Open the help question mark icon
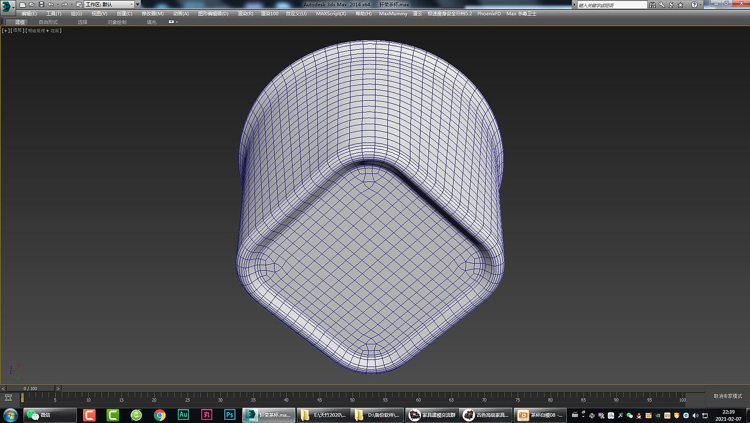This screenshot has height=423, width=750. pos(694,5)
